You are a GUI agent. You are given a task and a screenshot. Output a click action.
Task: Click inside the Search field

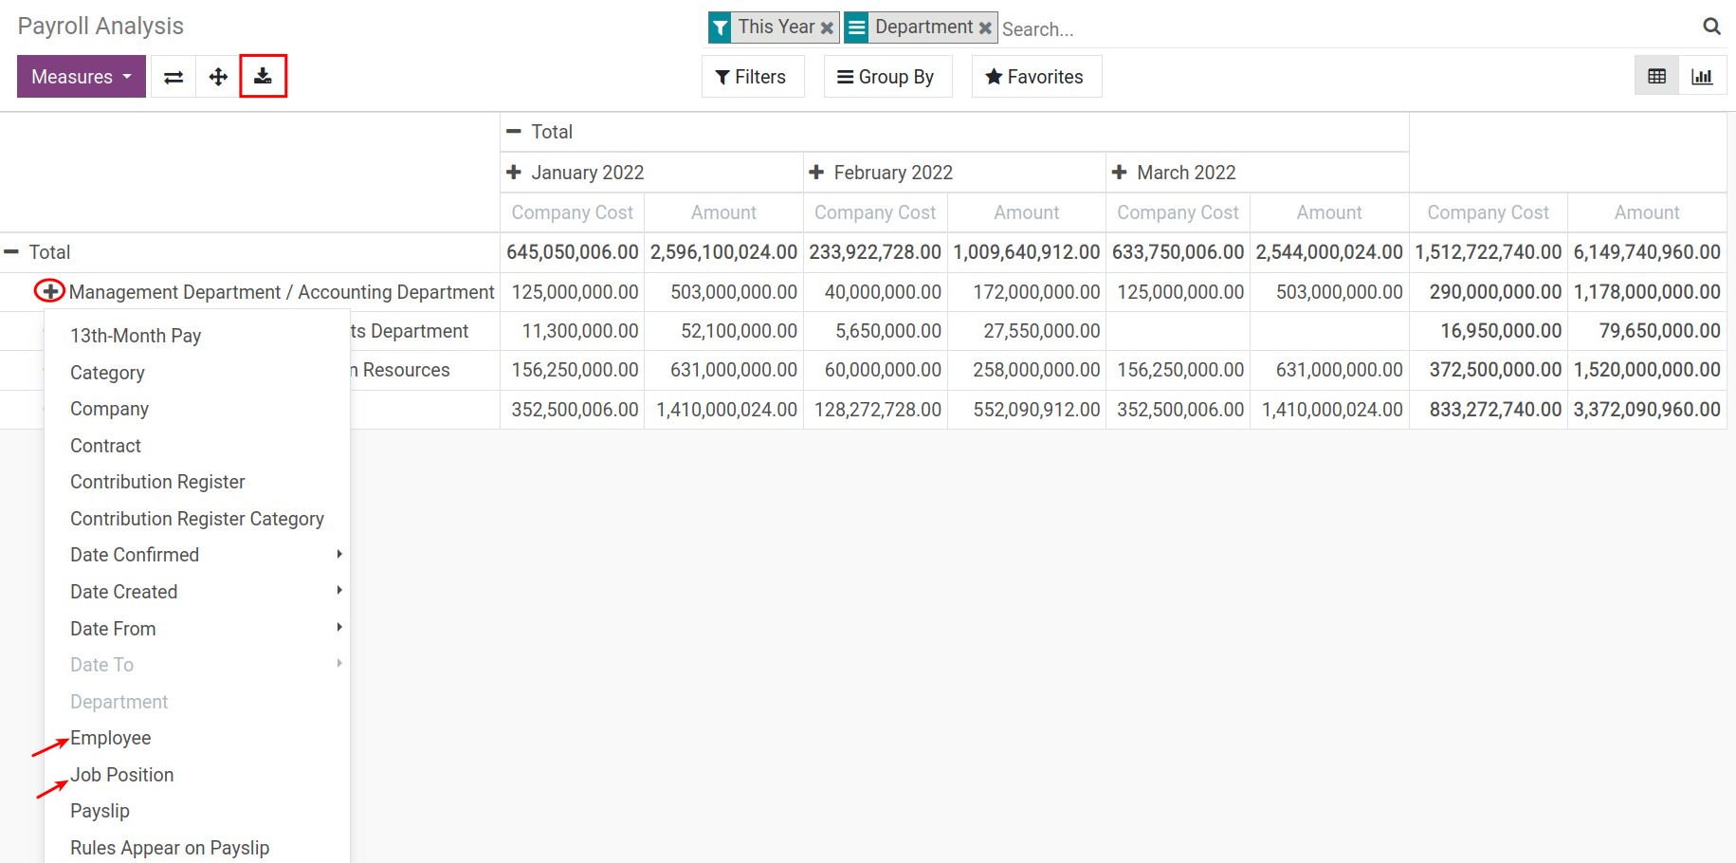(x=1138, y=28)
